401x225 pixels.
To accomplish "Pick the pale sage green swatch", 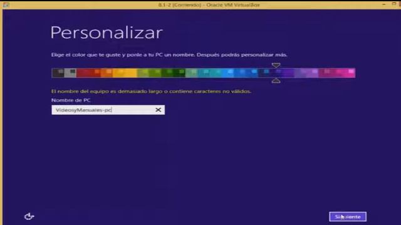I will (192, 73).
